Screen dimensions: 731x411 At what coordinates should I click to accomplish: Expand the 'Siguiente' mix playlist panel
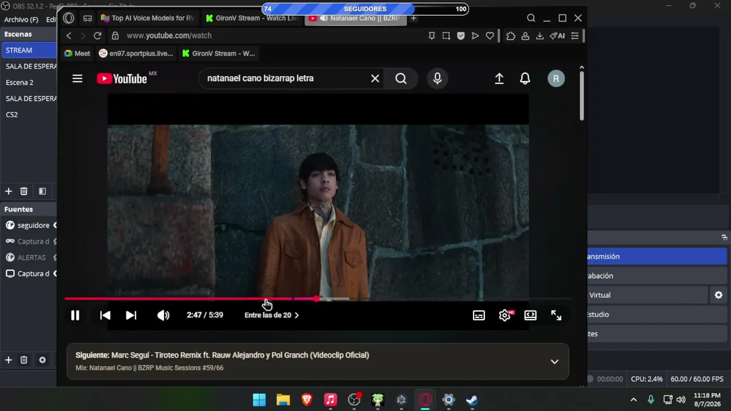[x=554, y=361]
